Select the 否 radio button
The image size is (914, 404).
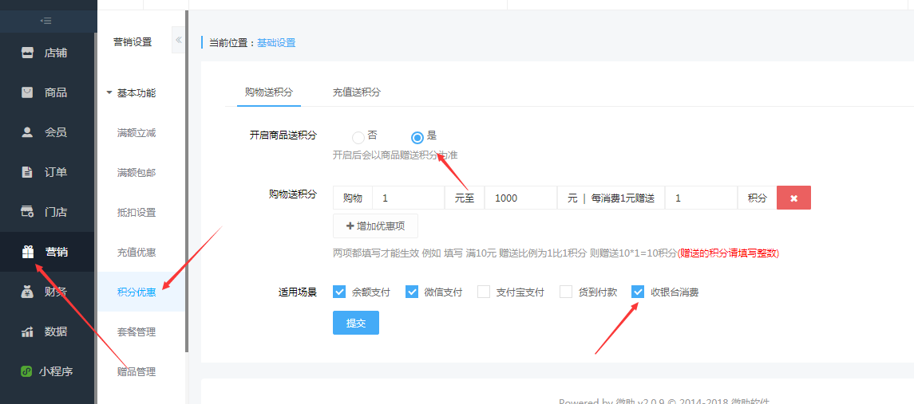point(358,137)
